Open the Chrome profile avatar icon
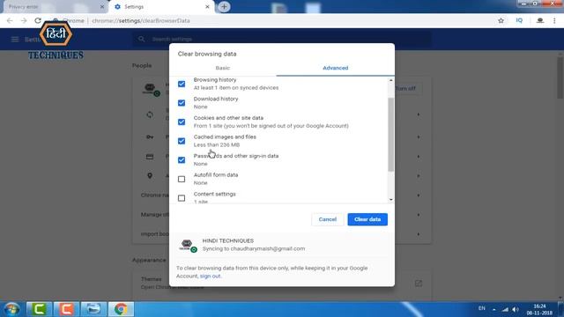 540,21
